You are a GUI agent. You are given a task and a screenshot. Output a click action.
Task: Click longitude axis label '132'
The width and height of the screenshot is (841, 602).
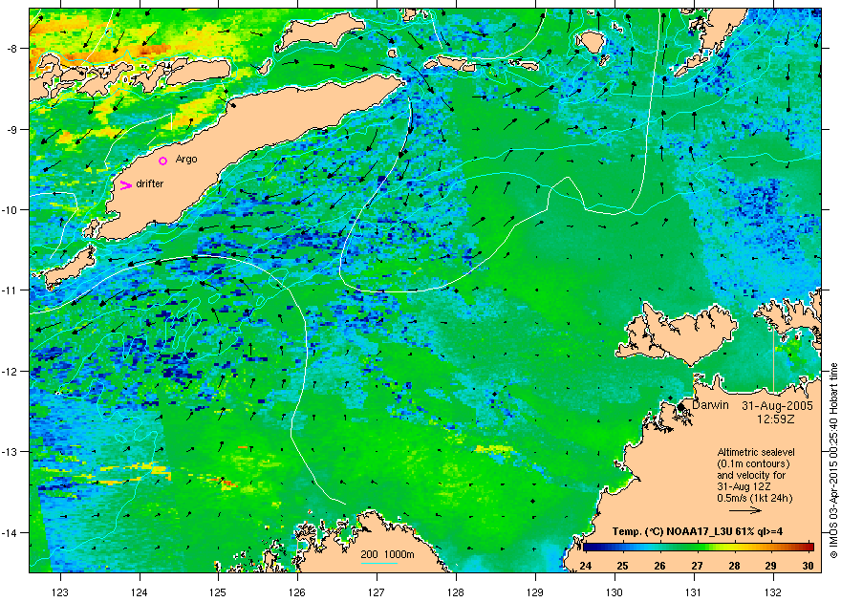click(x=773, y=592)
